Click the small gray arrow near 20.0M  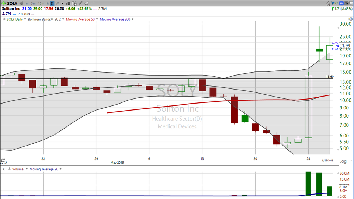point(338,173)
